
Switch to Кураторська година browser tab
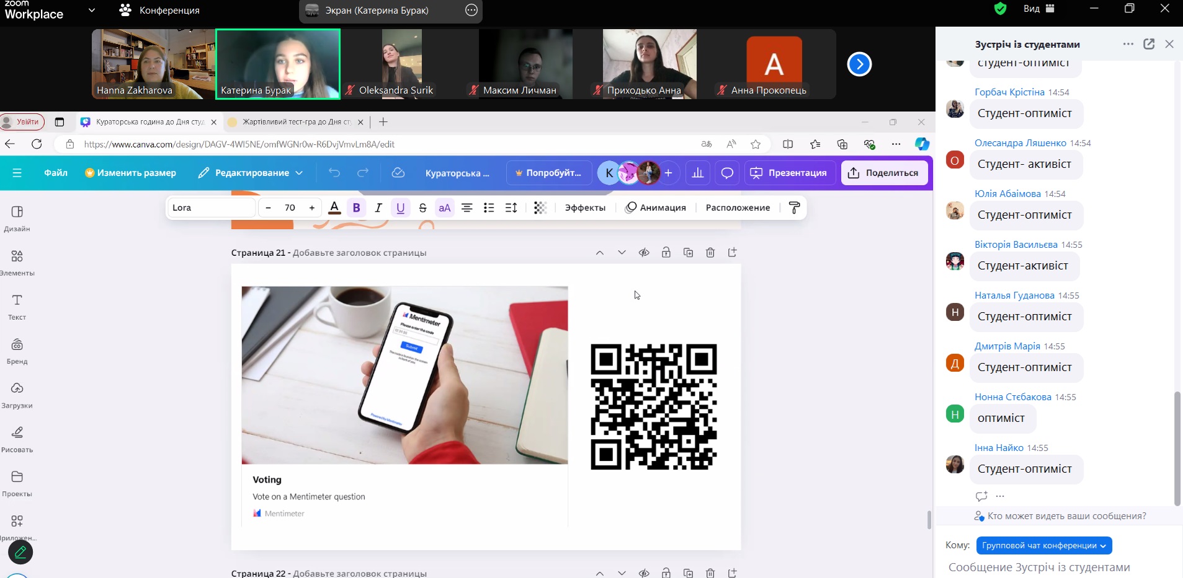point(149,122)
